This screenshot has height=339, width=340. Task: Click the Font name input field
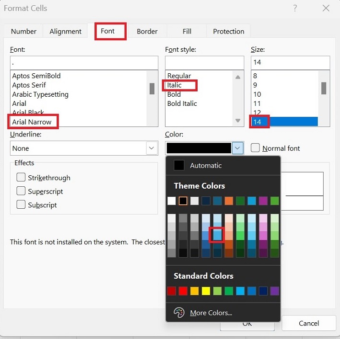84,63
